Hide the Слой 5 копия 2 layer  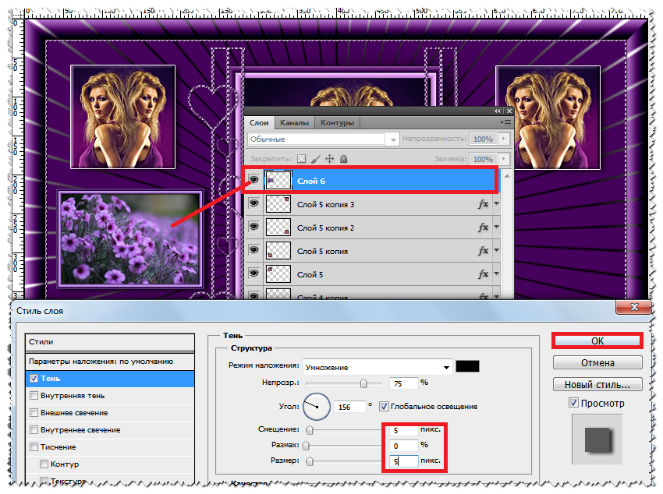(x=253, y=227)
